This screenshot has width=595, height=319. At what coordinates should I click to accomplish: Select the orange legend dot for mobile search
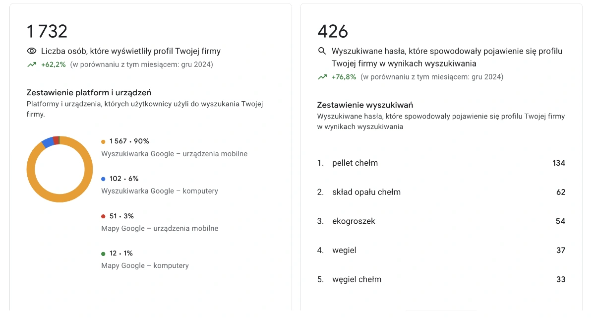click(104, 141)
